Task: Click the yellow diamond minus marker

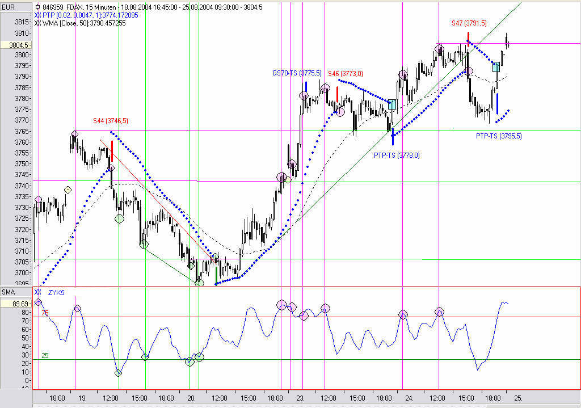Action: (68, 190)
